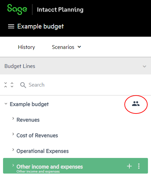
Task: Open the hamburger menu beside Example budget
Action: (11, 26)
